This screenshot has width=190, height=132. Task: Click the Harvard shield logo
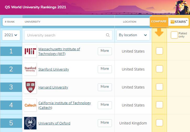(30, 87)
